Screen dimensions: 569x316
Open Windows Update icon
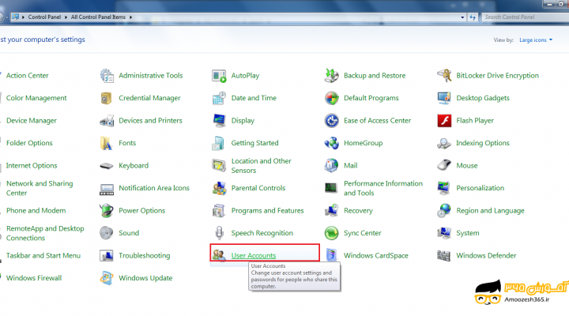tap(107, 278)
